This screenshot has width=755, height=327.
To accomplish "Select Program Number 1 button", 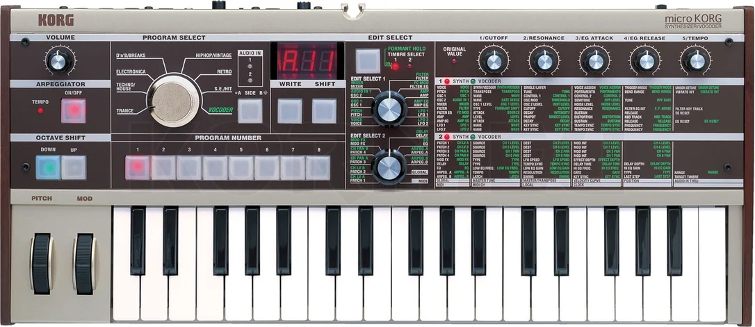I will coord(138,168).
